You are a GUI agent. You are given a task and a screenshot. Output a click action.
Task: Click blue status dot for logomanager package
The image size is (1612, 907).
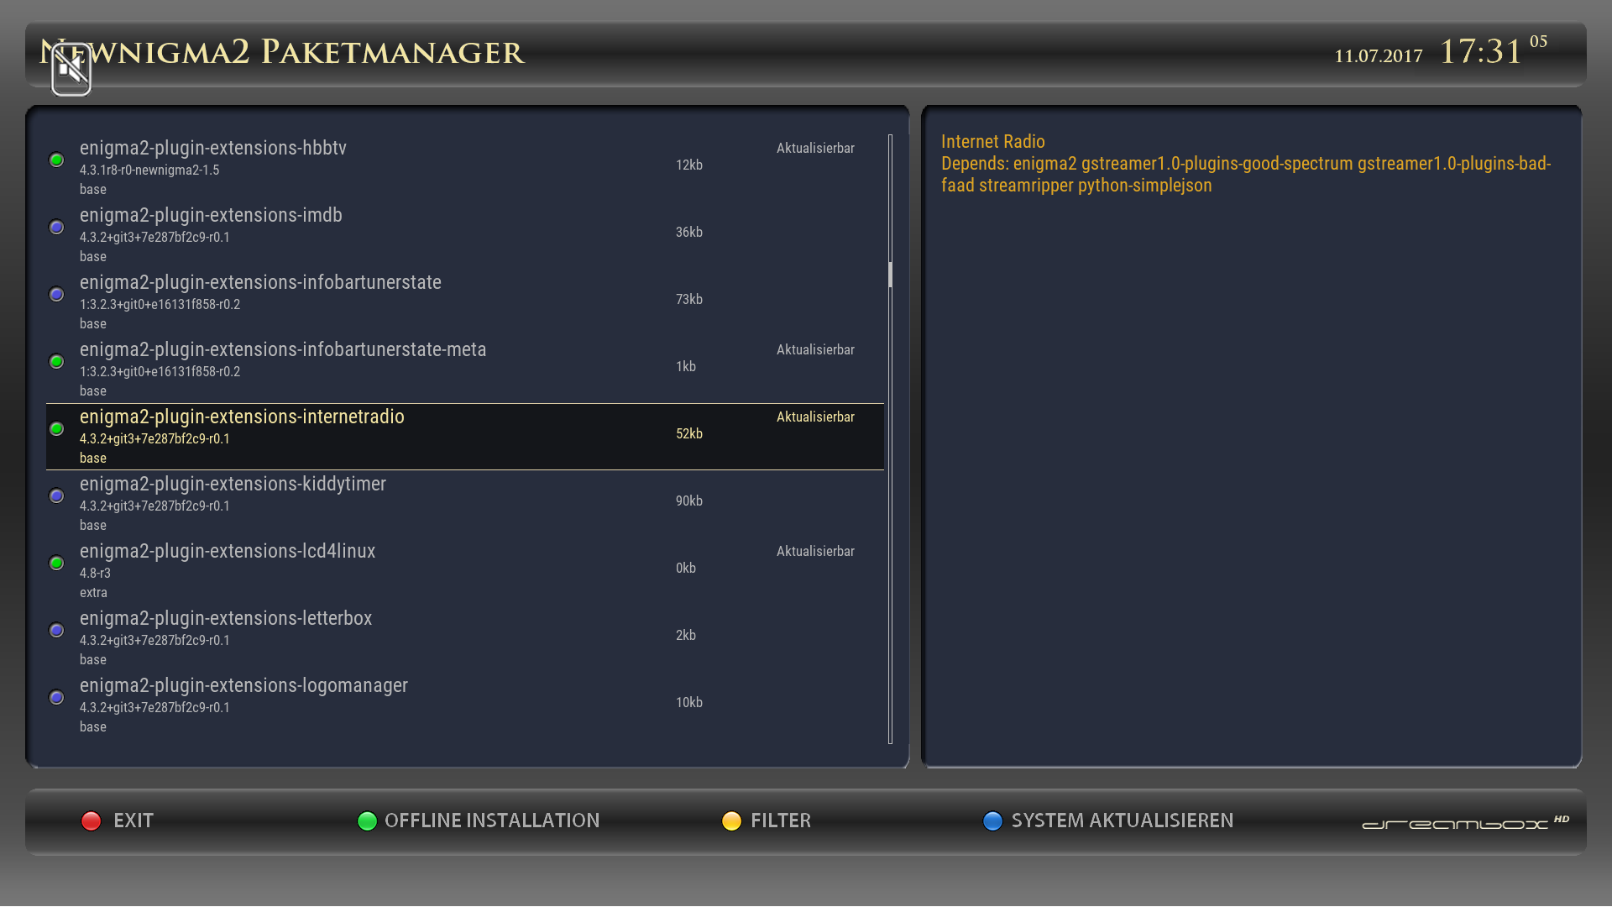pos(56,697)
